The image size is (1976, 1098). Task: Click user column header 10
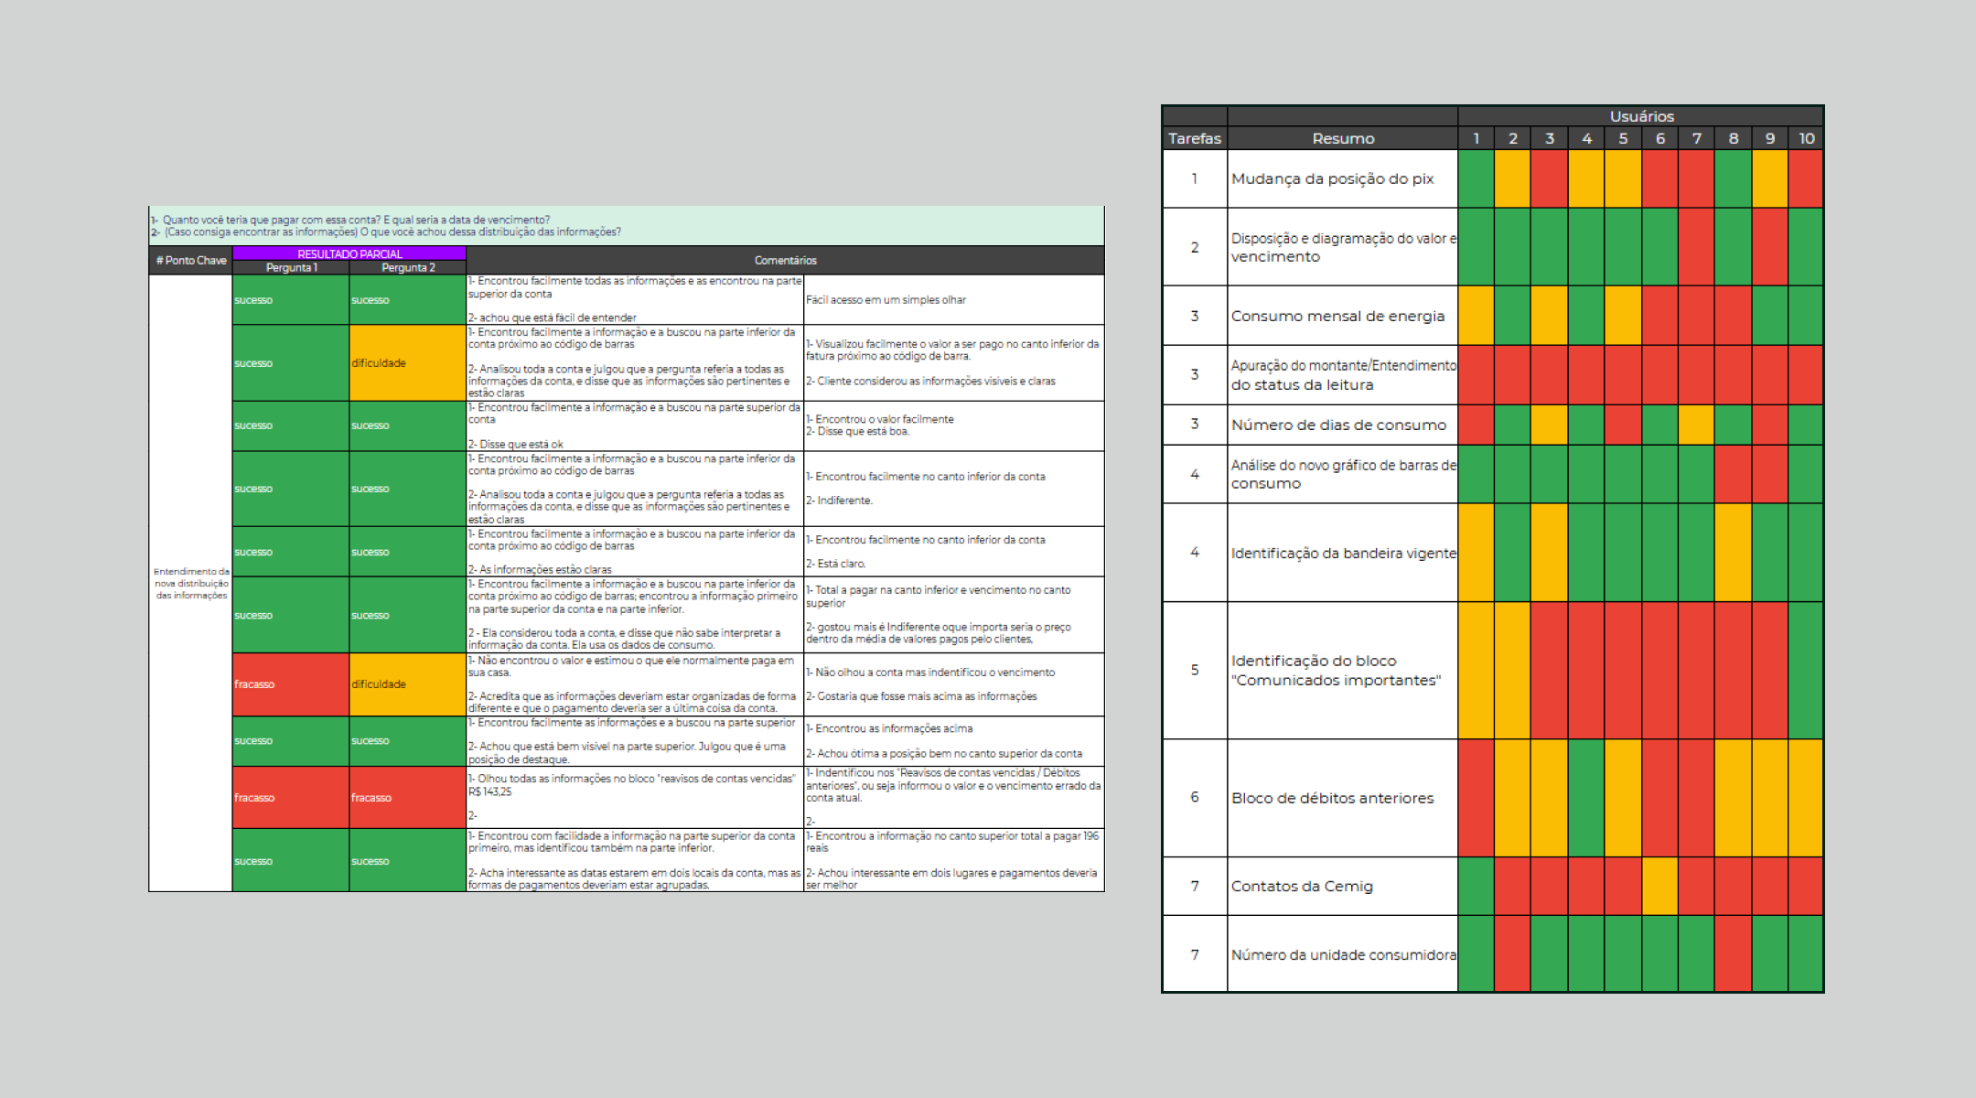pyautogui.click(x=1806, y=138)
